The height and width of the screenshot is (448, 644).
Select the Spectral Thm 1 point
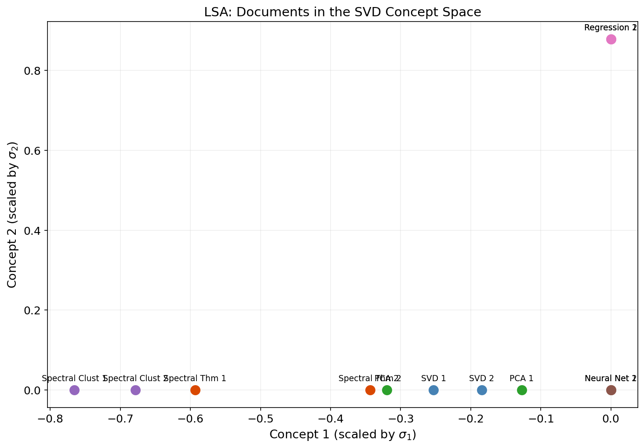[x=195, y=390]
